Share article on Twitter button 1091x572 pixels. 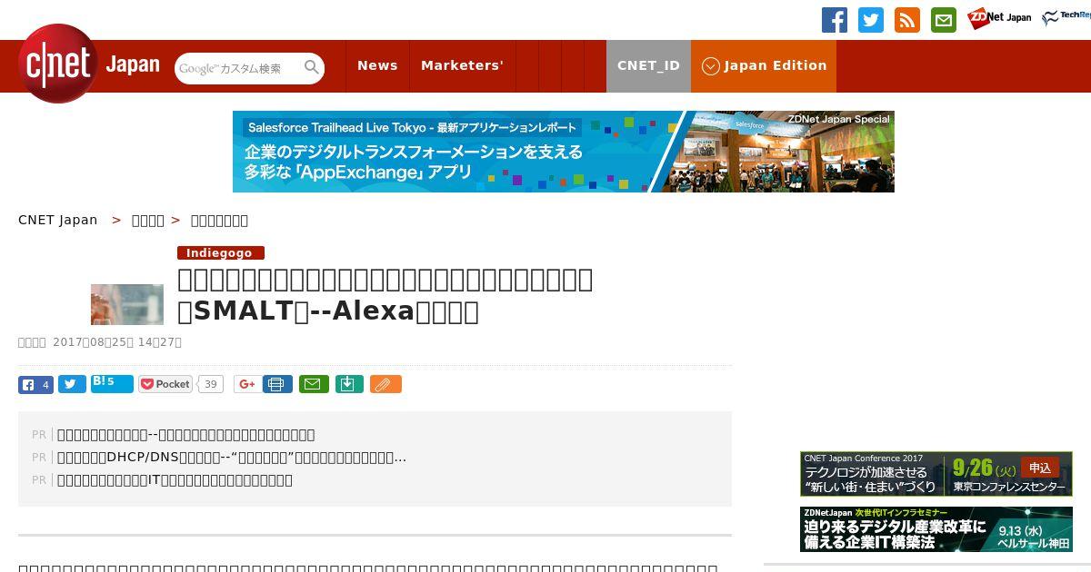point(72,385)
